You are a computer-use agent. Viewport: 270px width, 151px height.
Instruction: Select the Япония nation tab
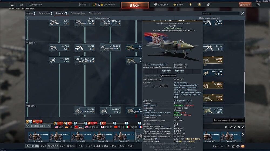tap(106, 127)
